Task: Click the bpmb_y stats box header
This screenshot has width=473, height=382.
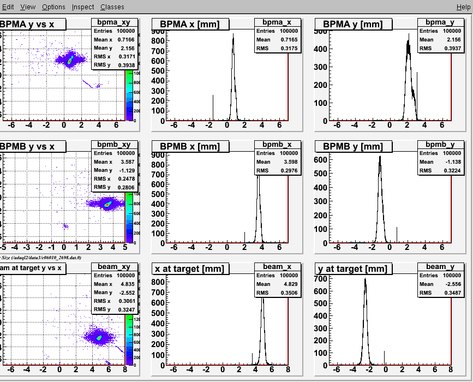Action: coord(440,144)
